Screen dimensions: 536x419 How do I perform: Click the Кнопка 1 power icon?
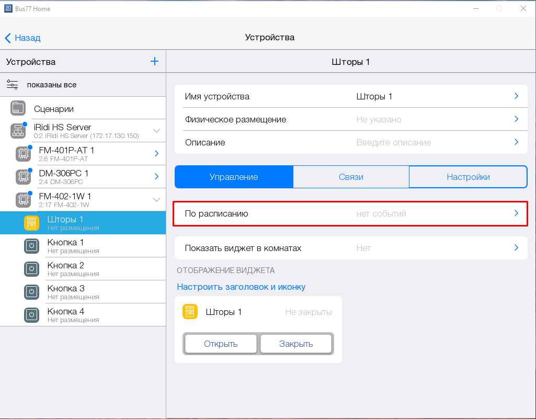pos(31,246)
